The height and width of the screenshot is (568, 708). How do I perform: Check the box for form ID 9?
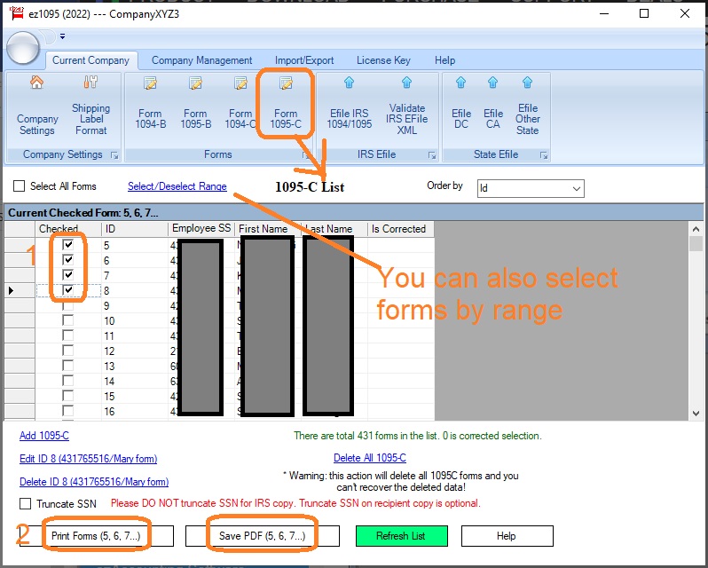pos(68,305)
